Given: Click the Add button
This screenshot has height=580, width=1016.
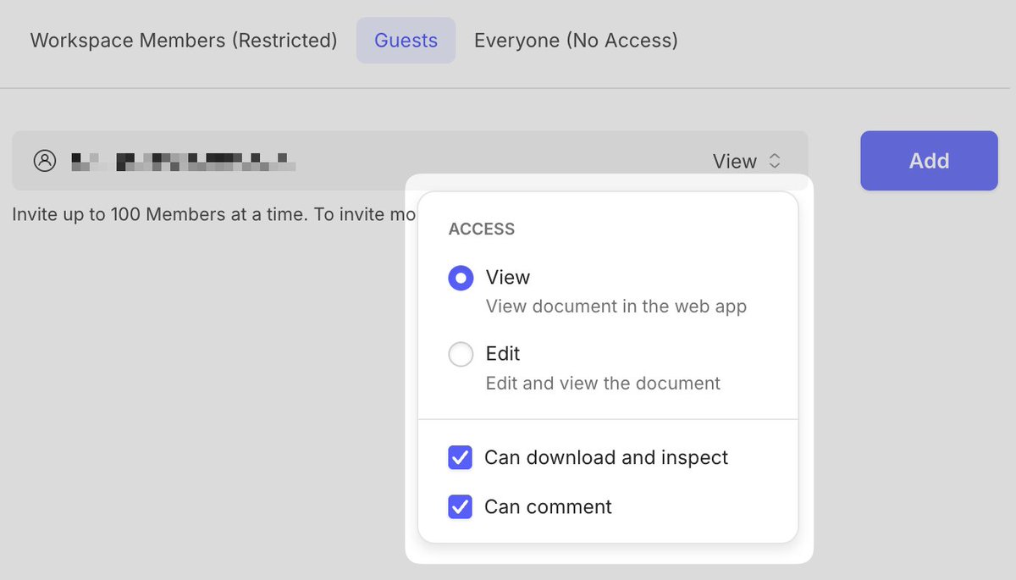Looking at the screenshot, I should pos(929,161).
